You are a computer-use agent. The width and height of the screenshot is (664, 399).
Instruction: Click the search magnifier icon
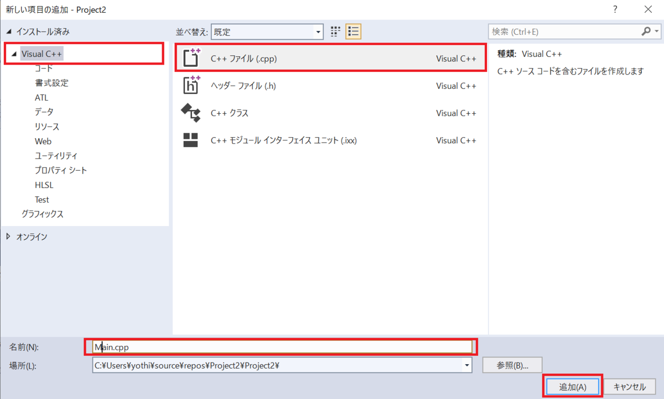point(645,32)
